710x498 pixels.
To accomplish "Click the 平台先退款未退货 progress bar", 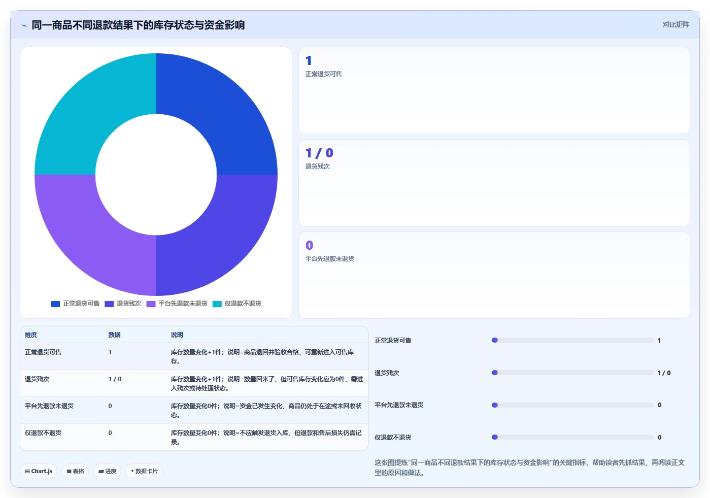I will tap(572, 405).
